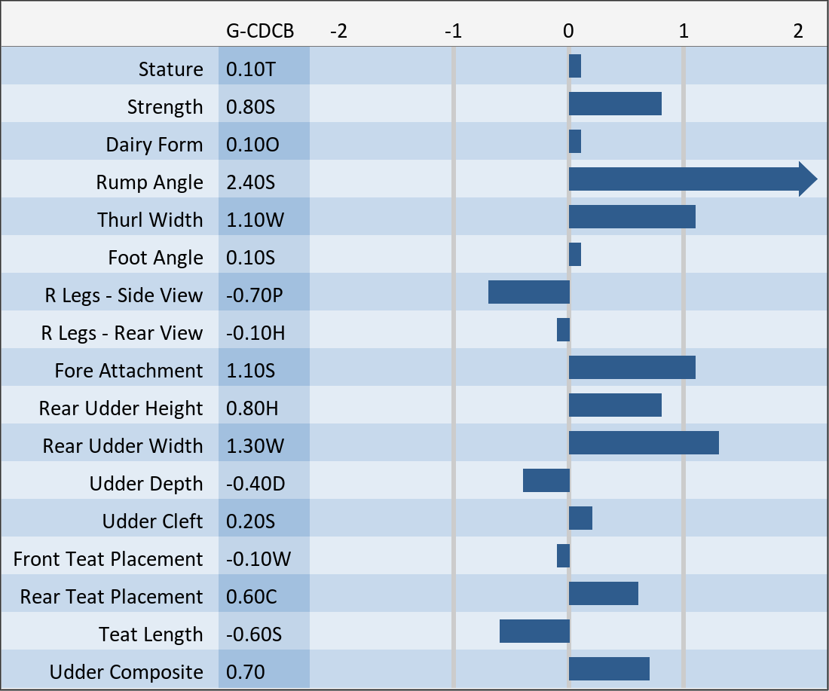
Task: Click the Rear Teat Placement bar
Action: pos(603,594)
